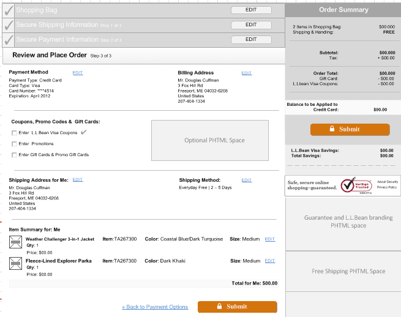
Task: Click the Weather Challenger Jacket image placeholder
Action: pyautogui.click(x=15, y=242)
